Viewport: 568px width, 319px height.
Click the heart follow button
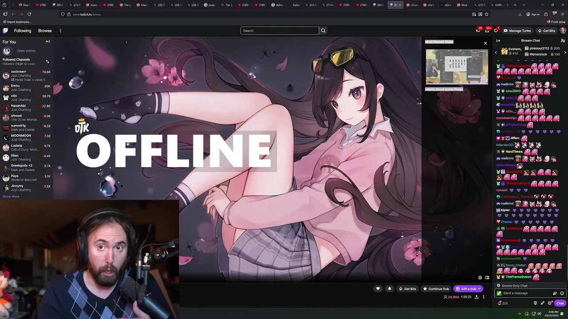(x=378, y=289)
